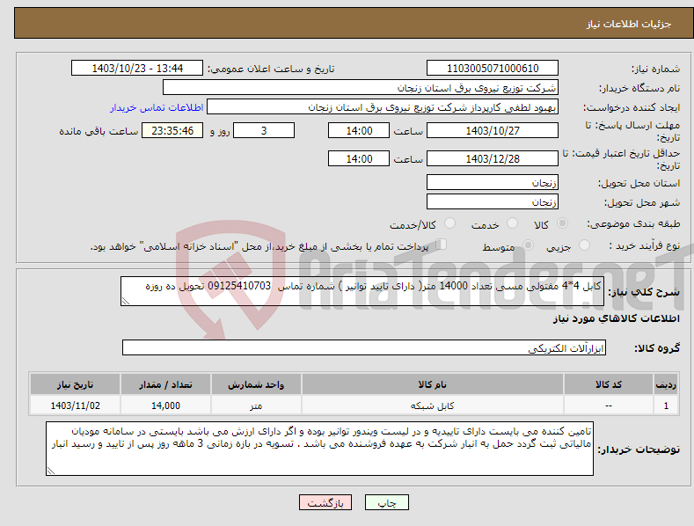
Task: Click delivery province field زنجان
Action: pyautogui.click(x=493, y=182)
